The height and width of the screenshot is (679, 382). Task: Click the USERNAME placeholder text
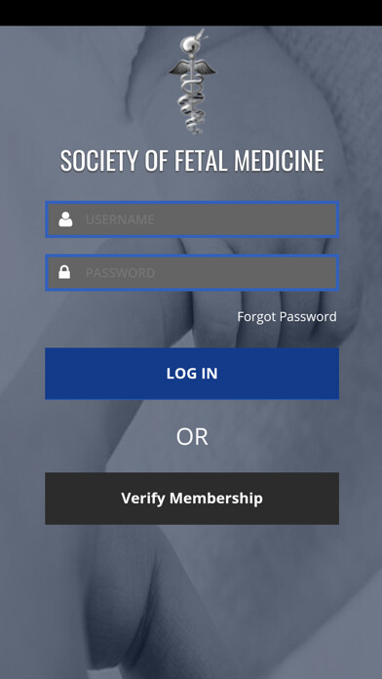click(x=120, y=220)
